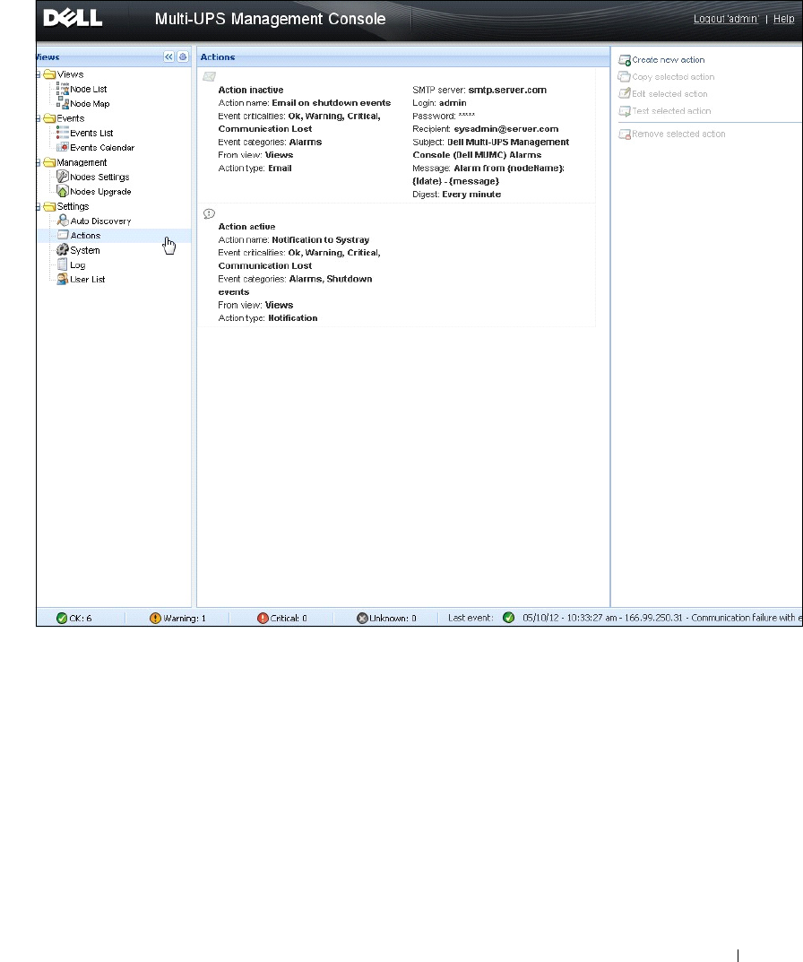Open the Events List
This screenshot has width=803, height=962.
click(91, 133)
